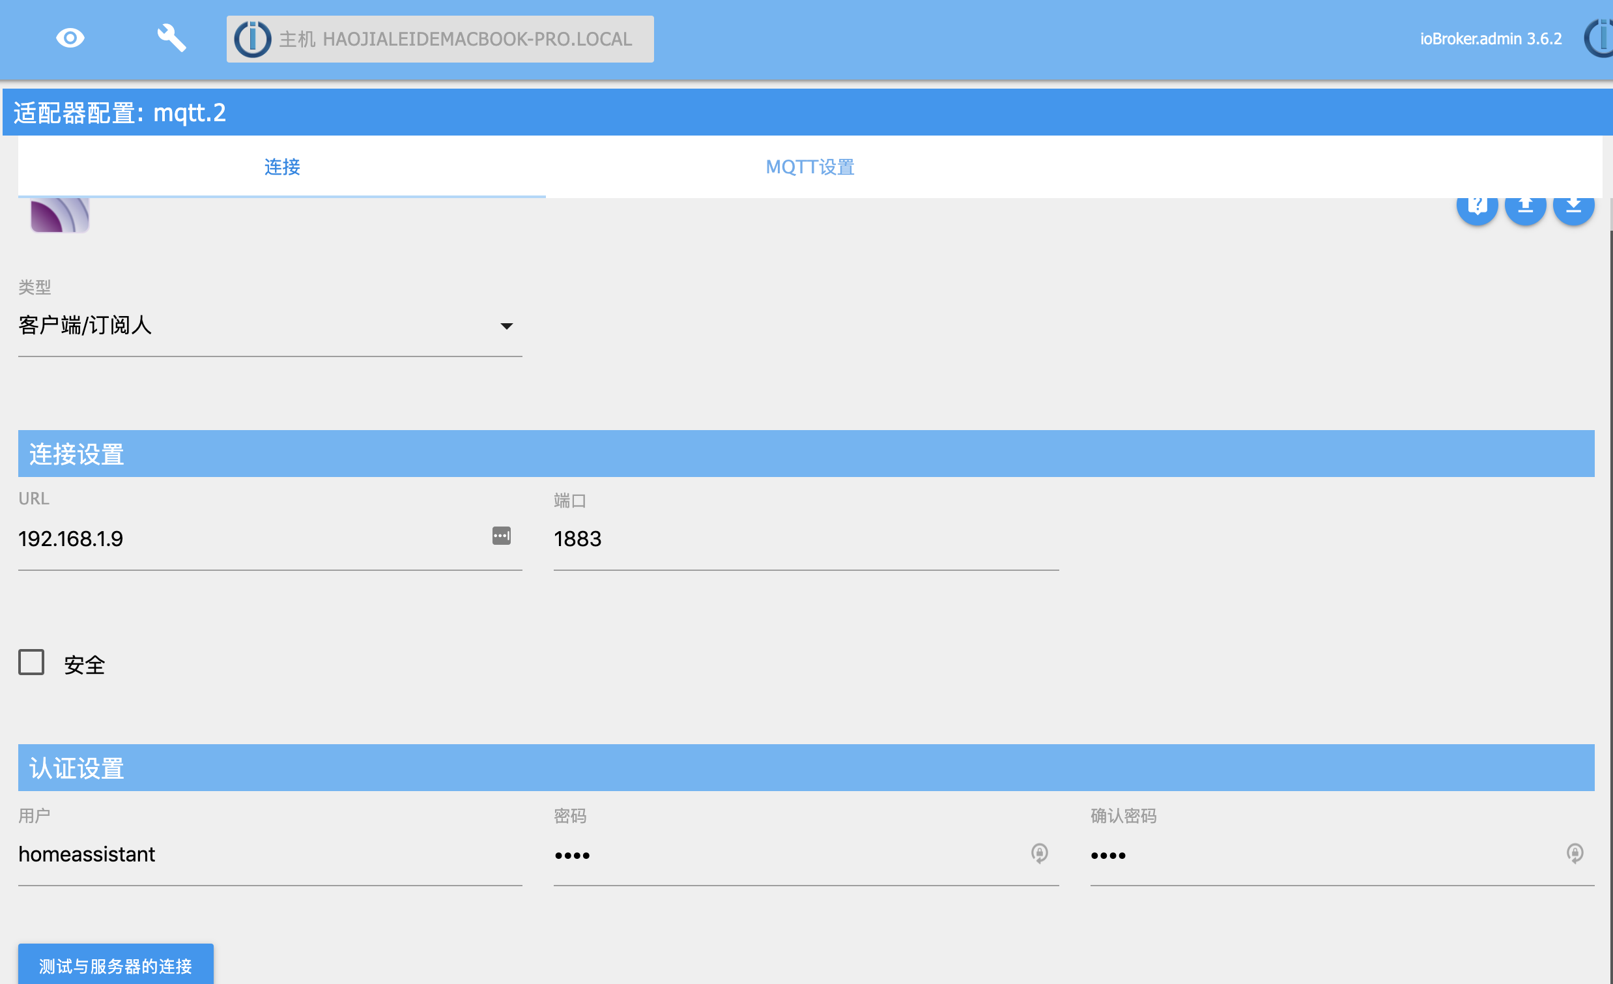Click the ioBroker logo beside host name
The width and height of the screenshot is (1613, 984).
click(253, 39)
